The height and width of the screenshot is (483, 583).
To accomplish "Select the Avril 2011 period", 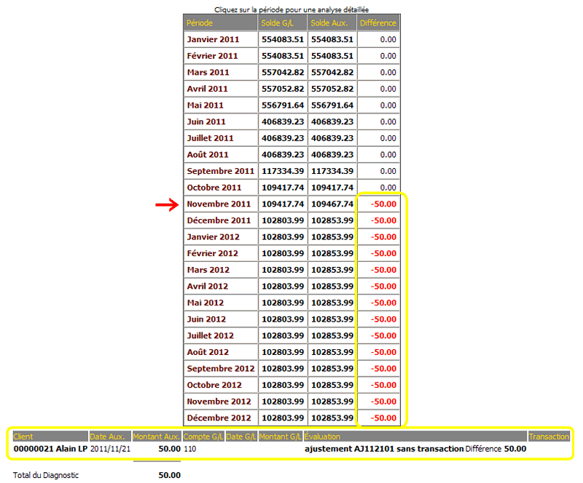I will click(208, 89).
